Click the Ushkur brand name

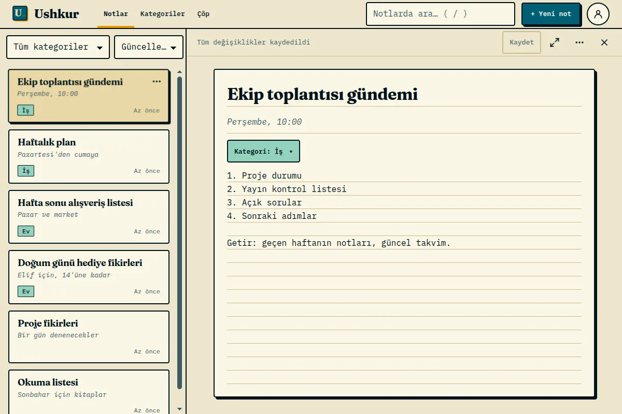(x=56, y=14)
